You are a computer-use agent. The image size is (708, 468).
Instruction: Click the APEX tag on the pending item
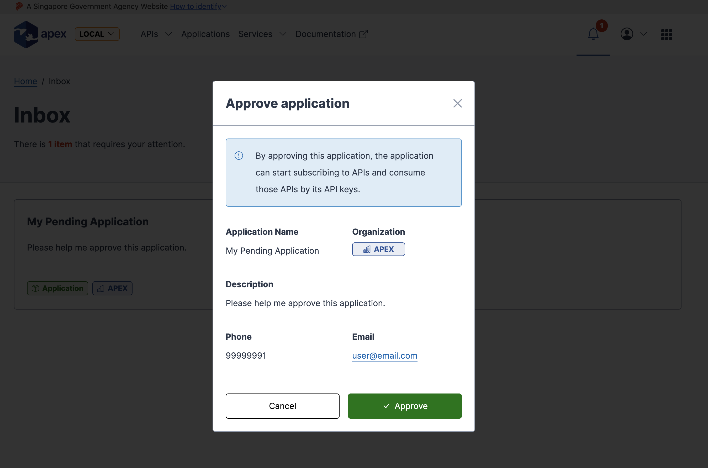[112, 288]
